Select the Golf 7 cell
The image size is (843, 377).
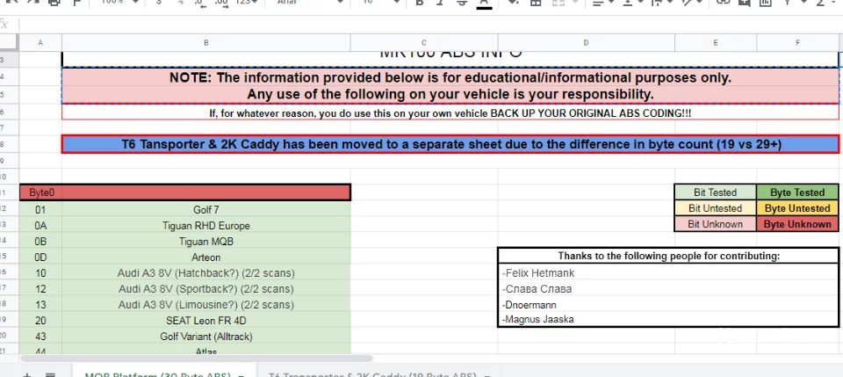coord(205,210)
